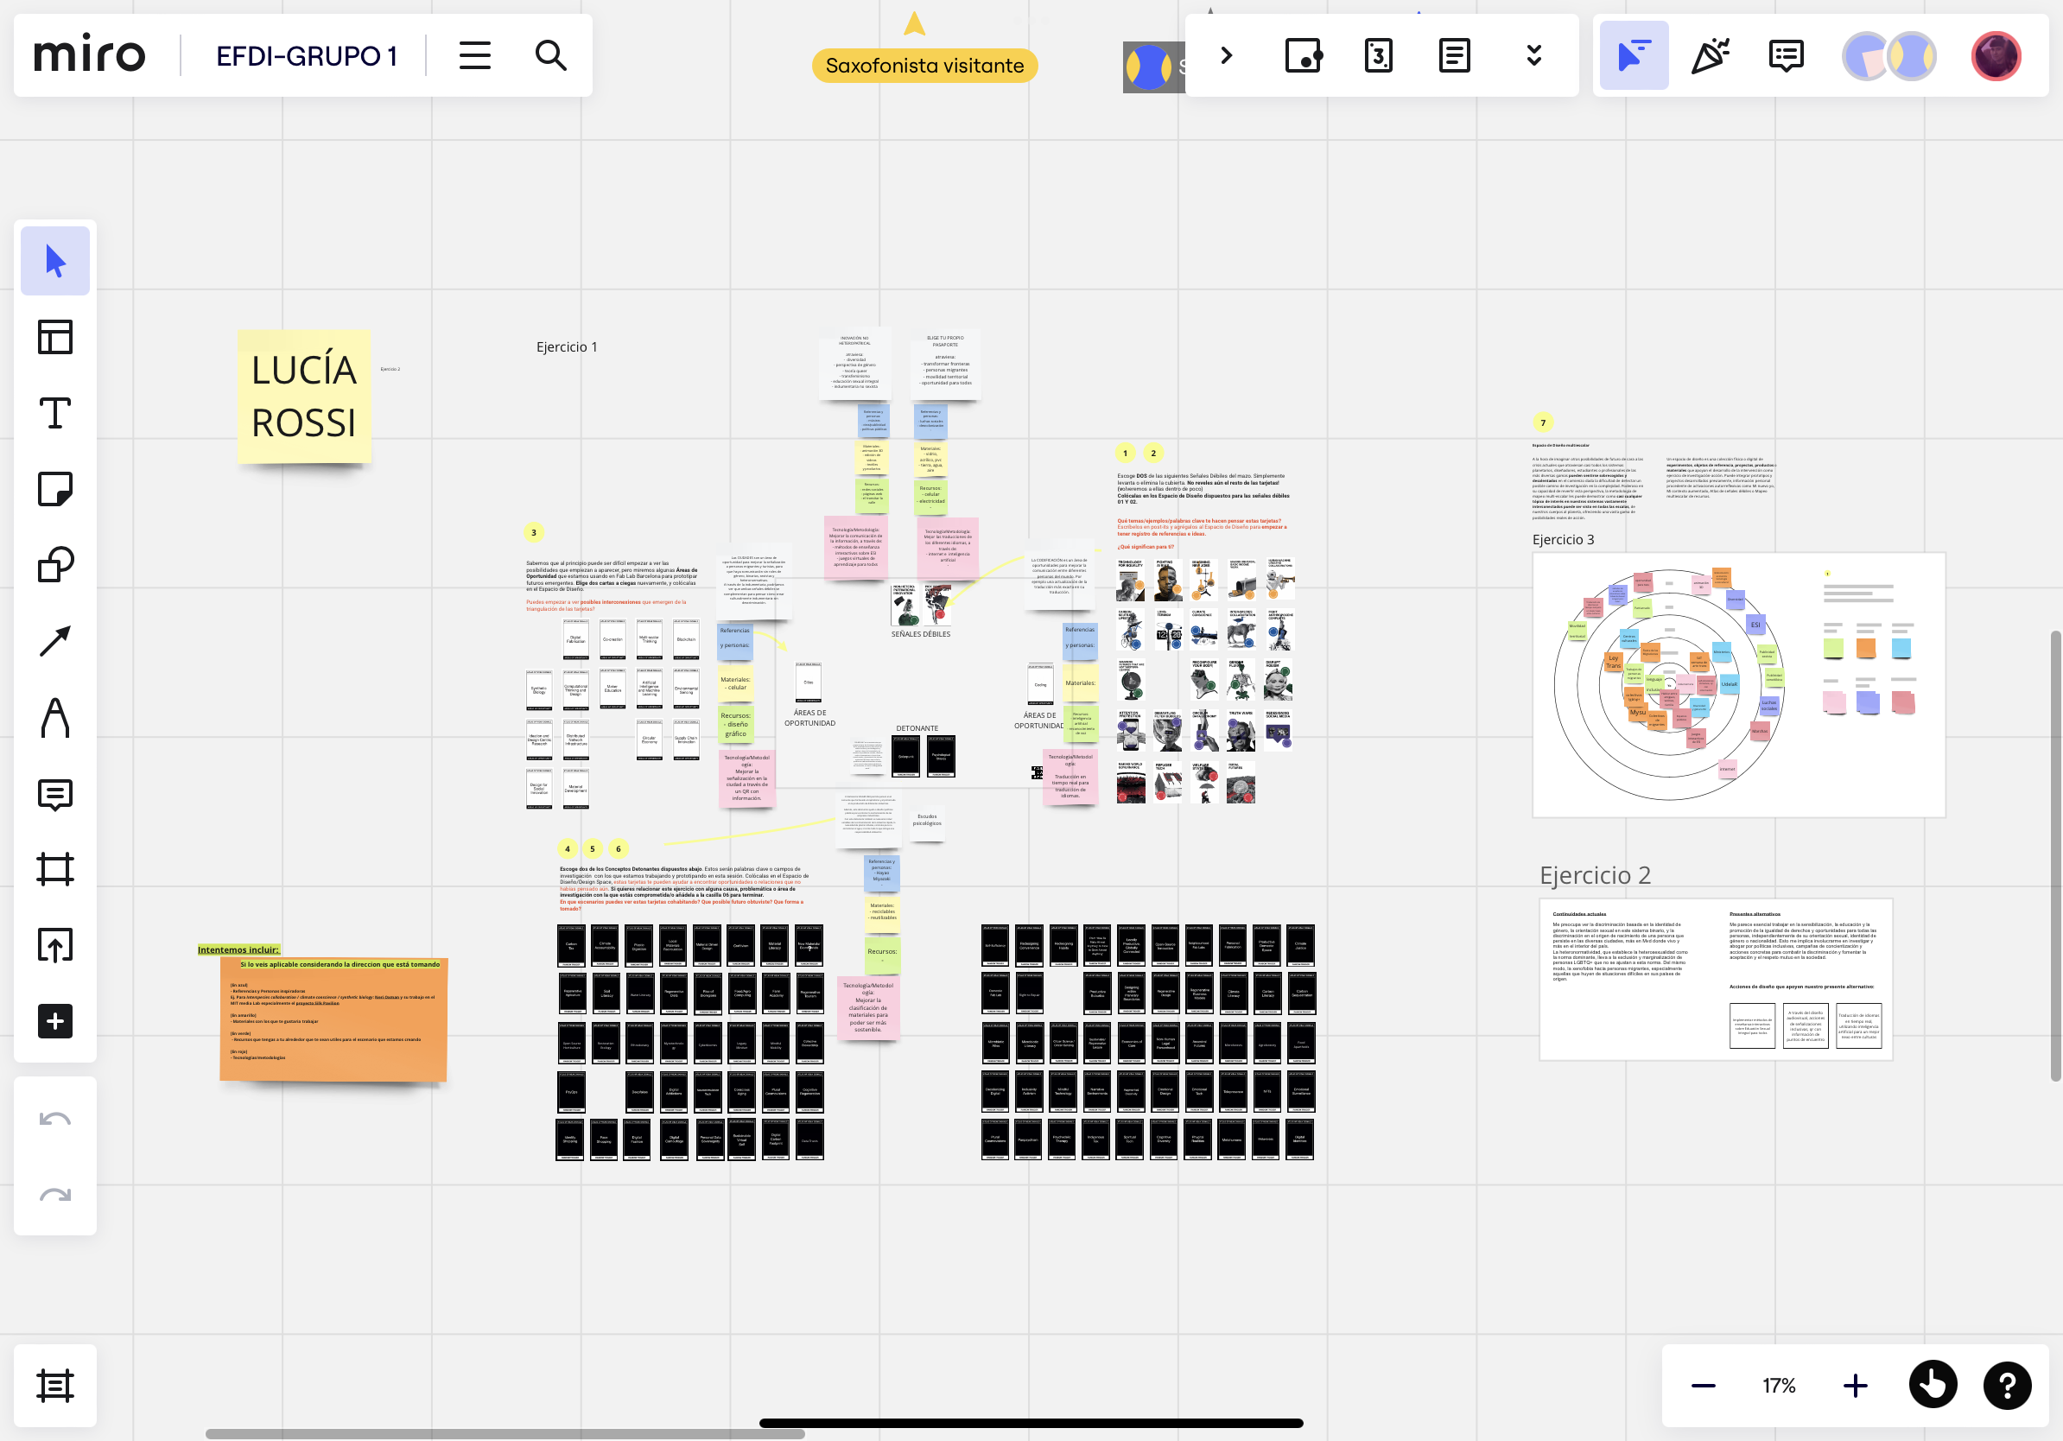Open the main hamburger menu

(474, 55)
